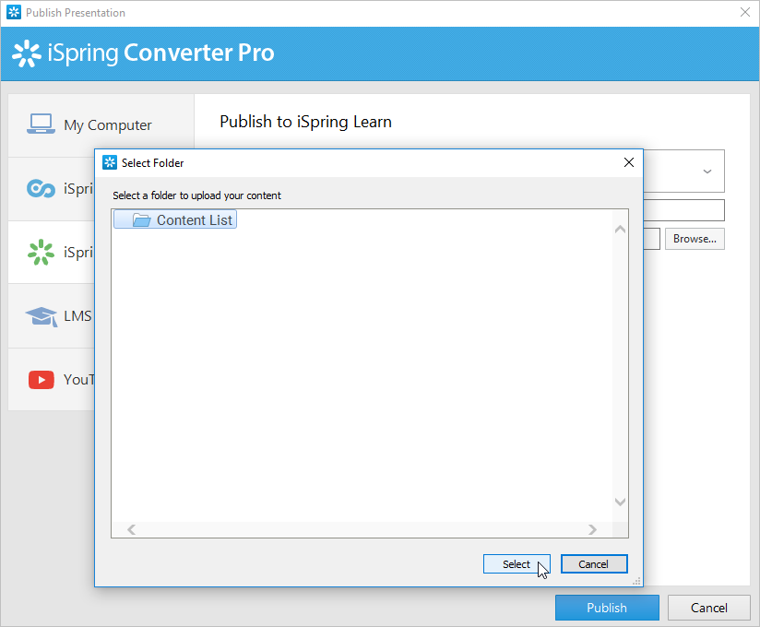Click Cancel in the Publish Presentation window
The image size is (760, 627).
pyautogui.click(x=708, y=608)
